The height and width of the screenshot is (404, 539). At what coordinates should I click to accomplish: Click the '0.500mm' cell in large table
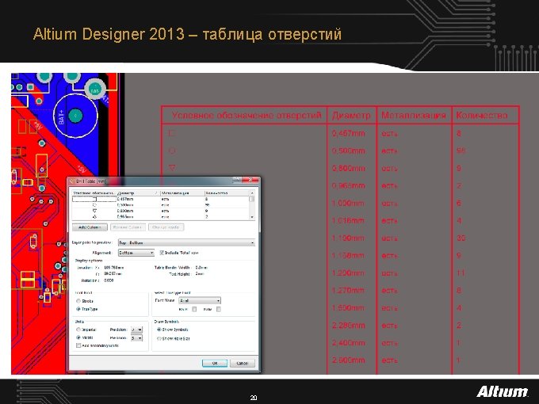click(x=348, y=151)
